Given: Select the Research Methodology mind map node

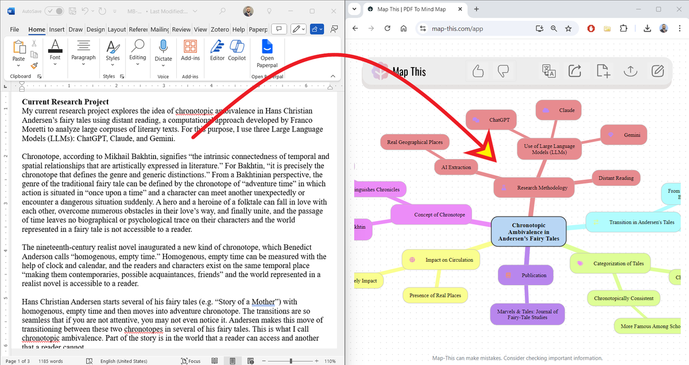Looking at the screenshot, I should (534, 188).
